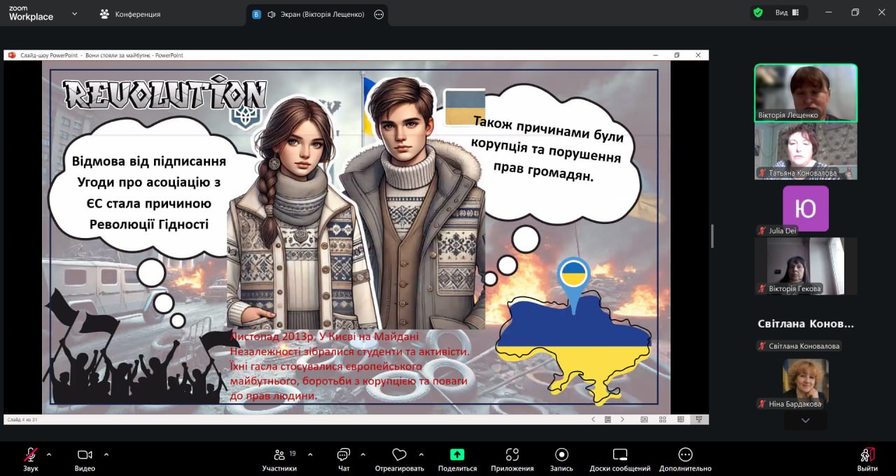Open the Дополнительно more options menu
This screenshot has width=896, height=476.
(685, 455)
